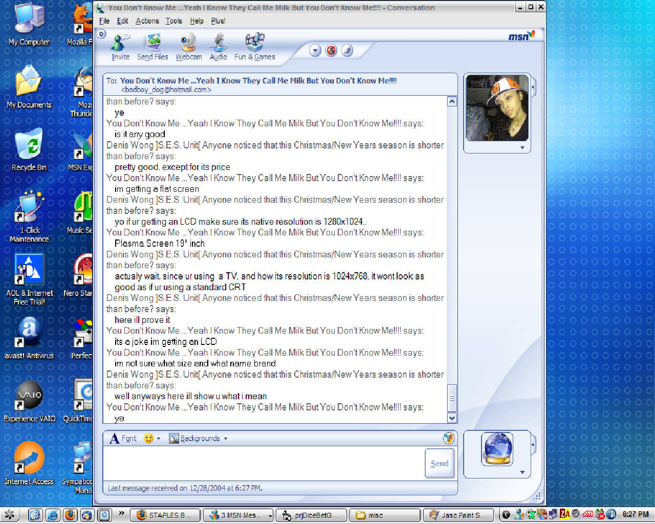Screen dimensions: 655x524
Task: Click the window resize grip corner
Action: point(537,496)
